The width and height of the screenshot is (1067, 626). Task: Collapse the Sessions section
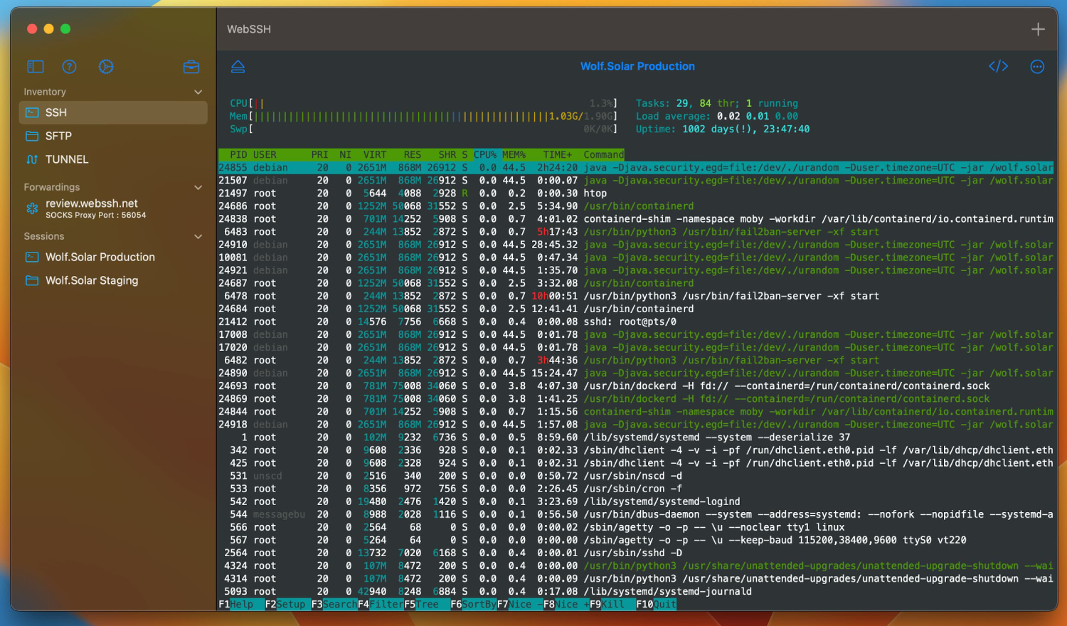pos(198,237)
